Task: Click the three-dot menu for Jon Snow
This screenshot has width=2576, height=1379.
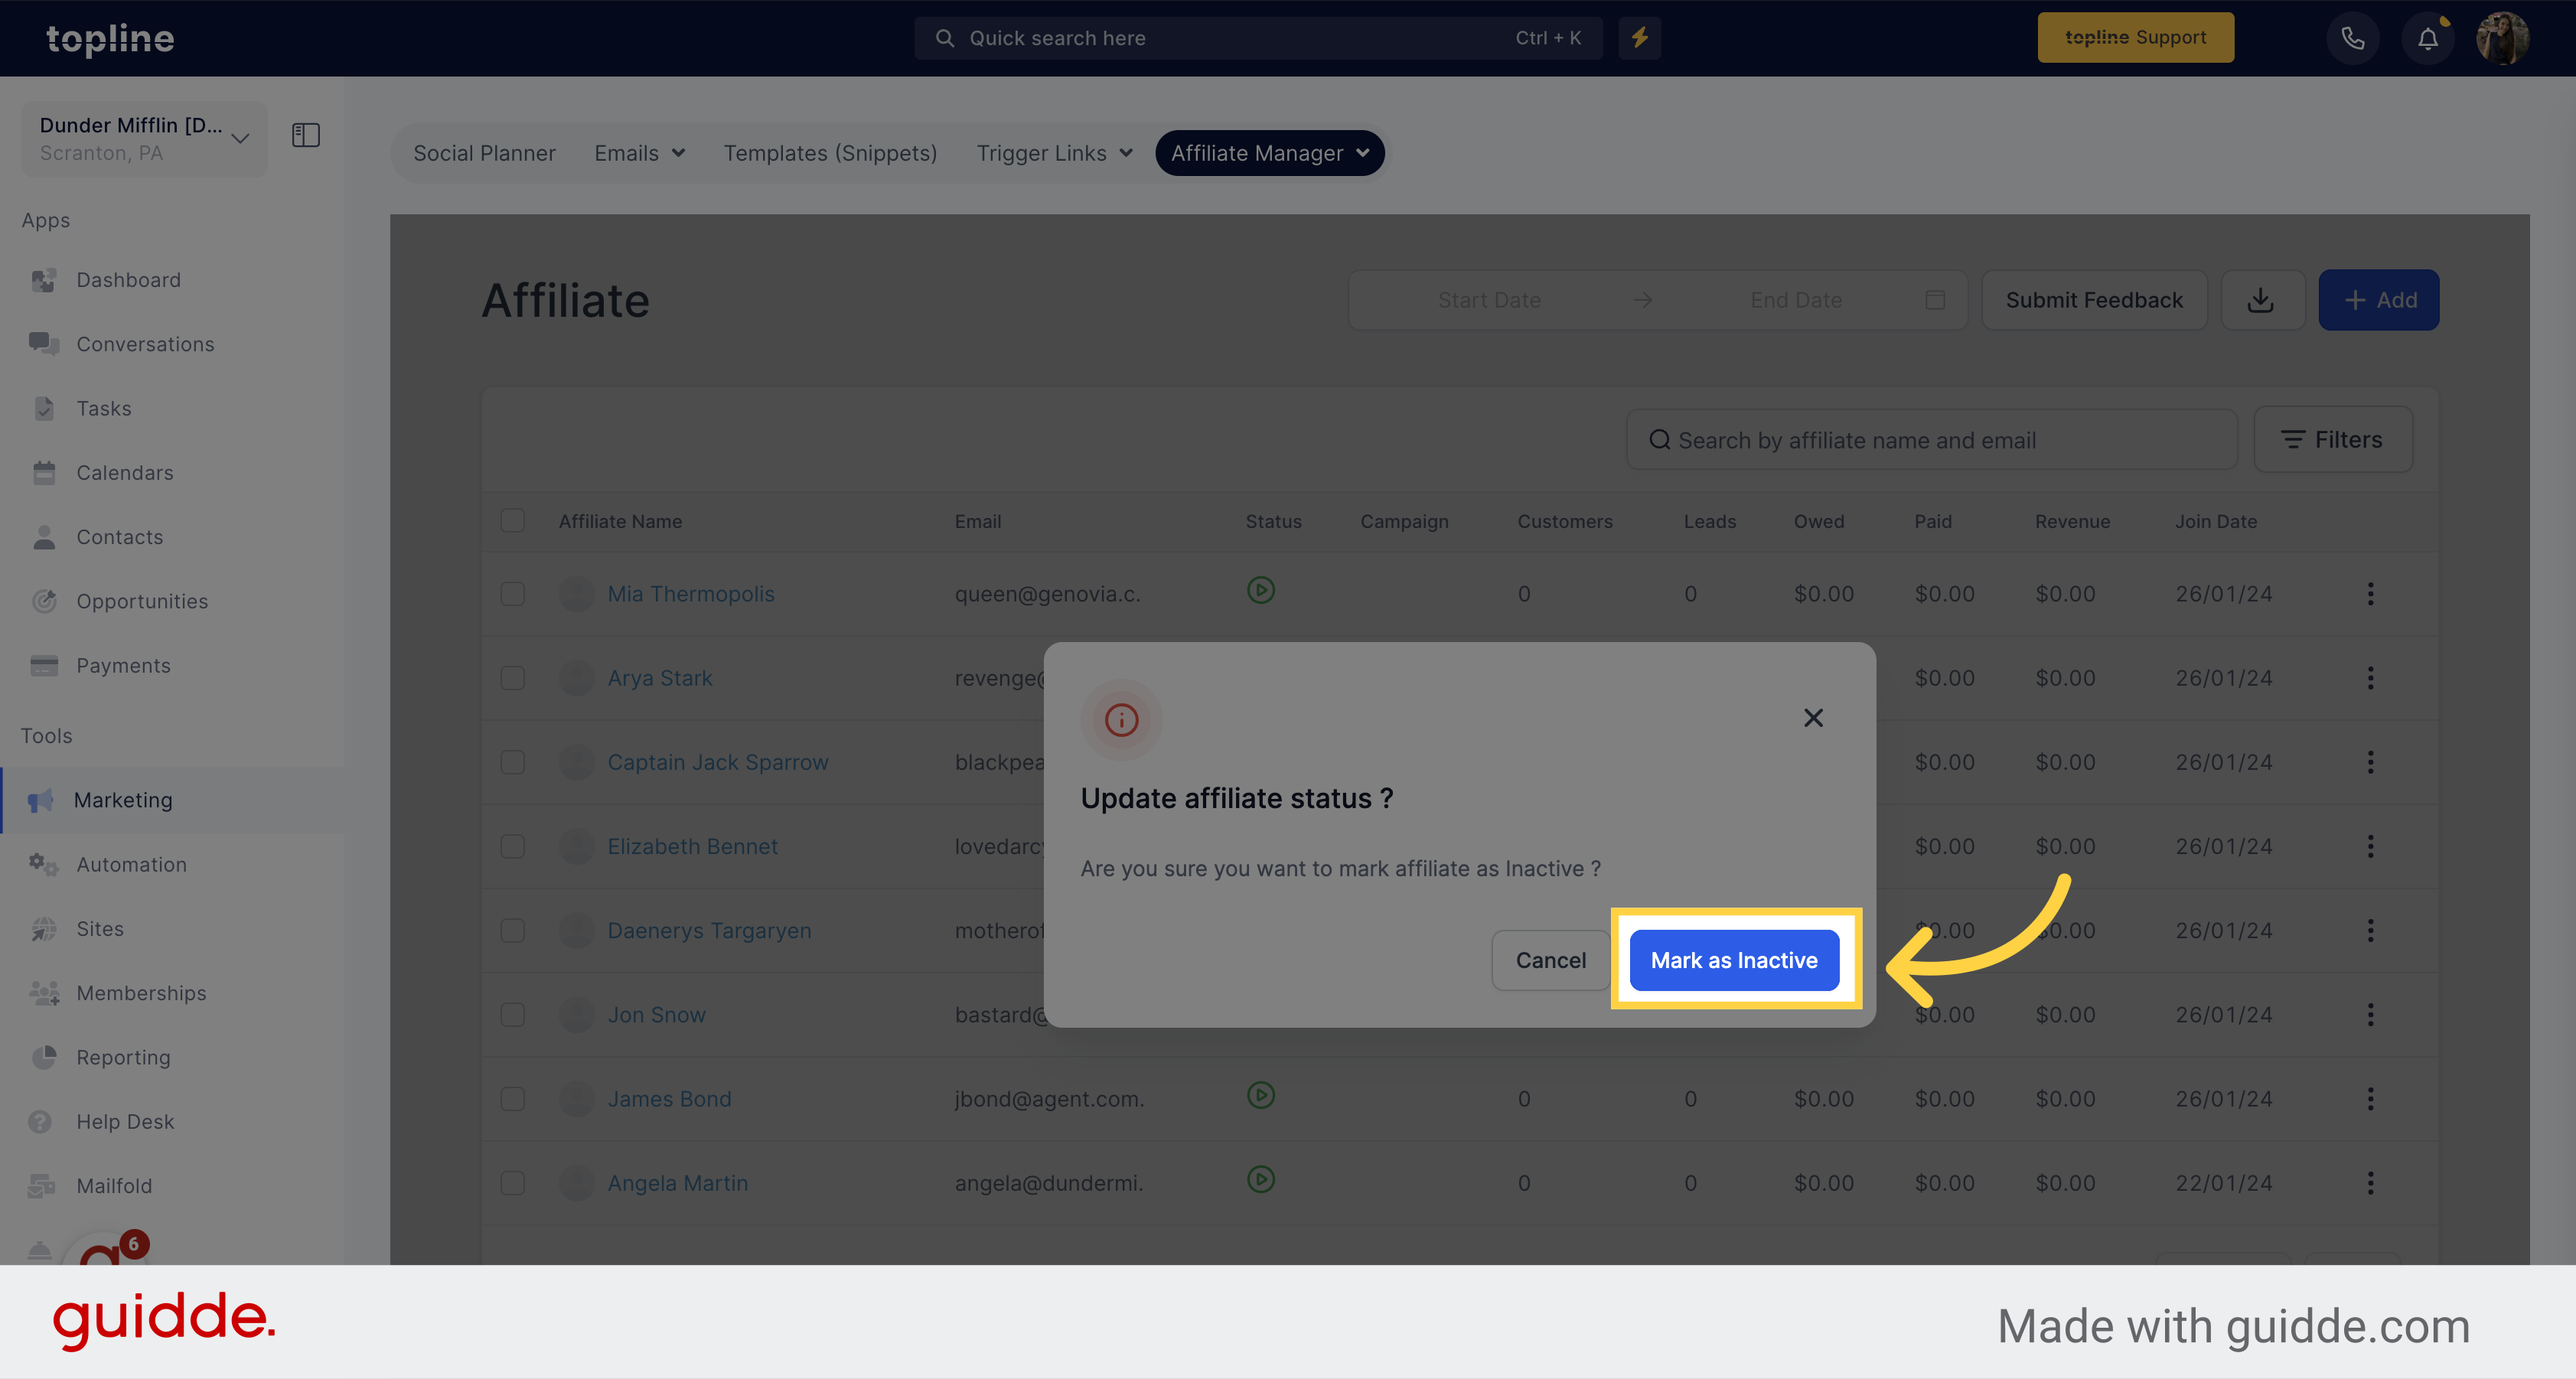Action: coord(2372,1014)
